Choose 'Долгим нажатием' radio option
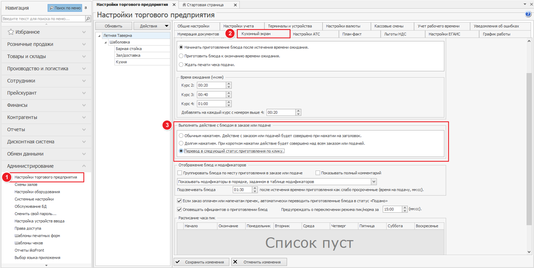534x268 pixels. pos(181,143)
